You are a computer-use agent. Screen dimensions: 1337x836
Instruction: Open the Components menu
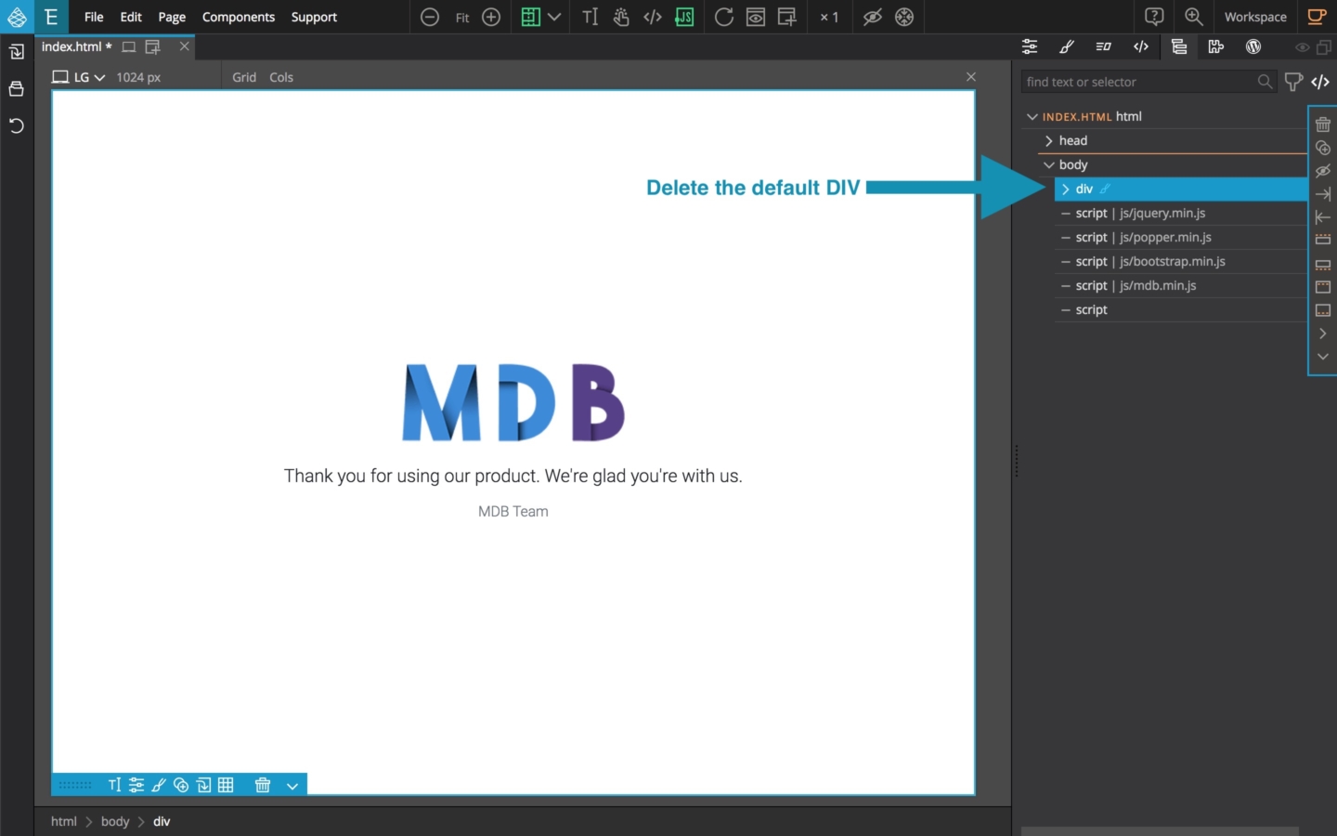point(239,17)
